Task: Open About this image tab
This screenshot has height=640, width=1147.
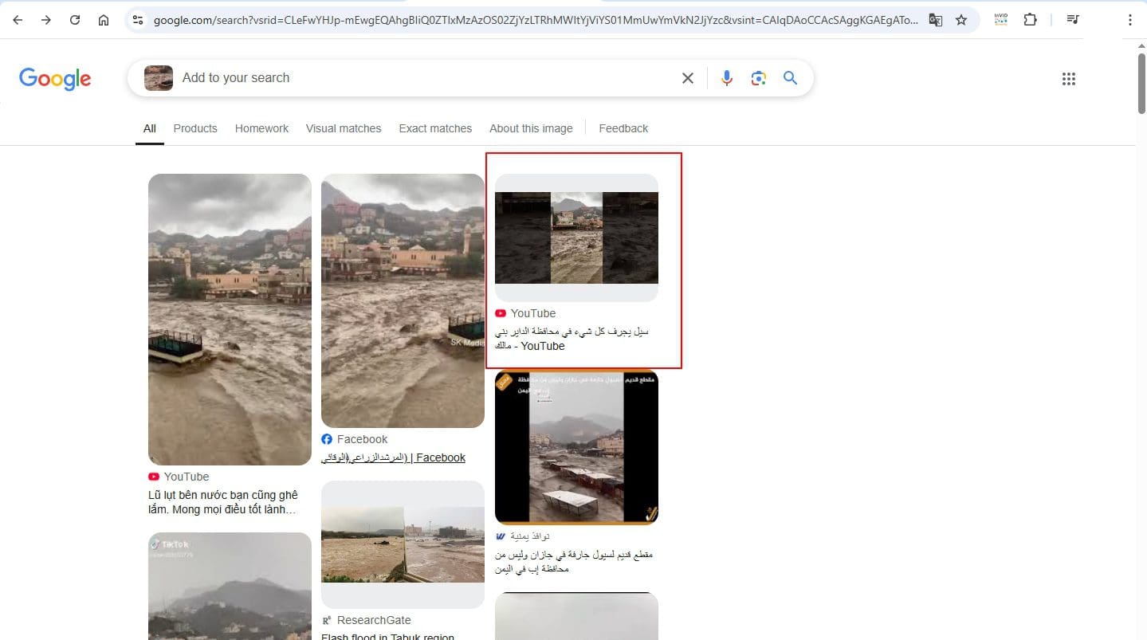Action: pos(531,128)
